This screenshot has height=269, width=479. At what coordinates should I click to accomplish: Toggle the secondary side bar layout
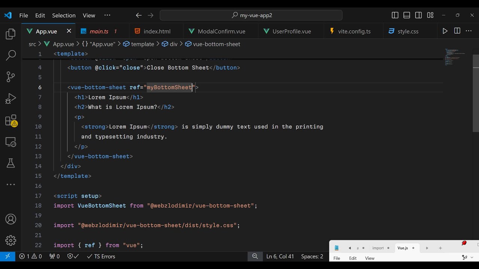point(419,15)
